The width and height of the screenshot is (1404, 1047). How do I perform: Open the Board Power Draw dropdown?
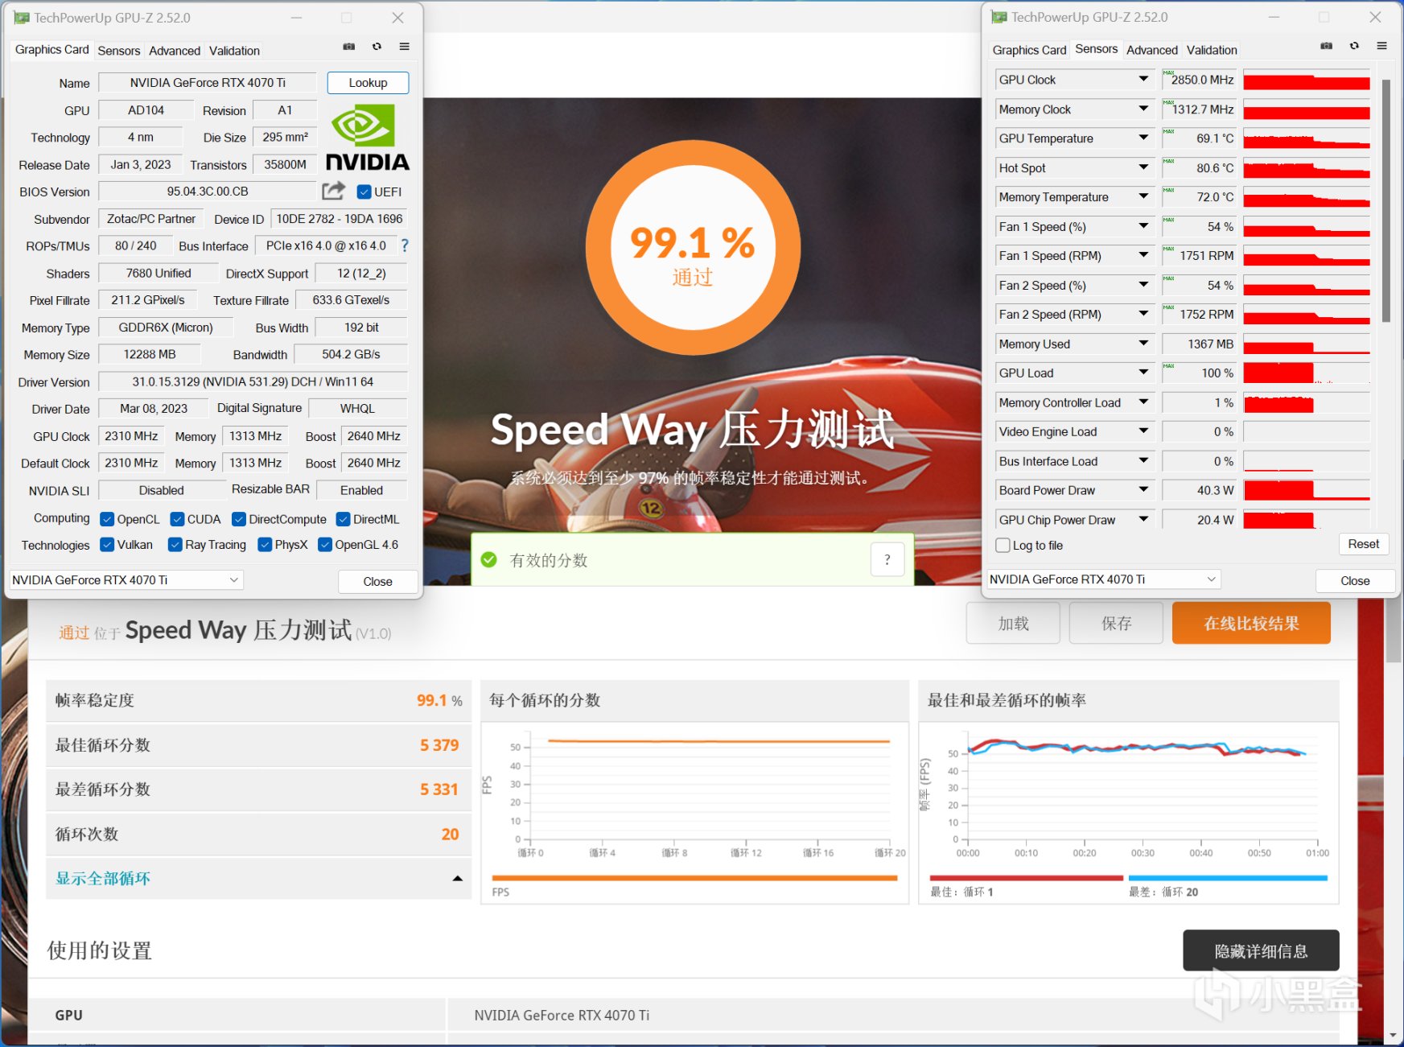pos(1143,490)
